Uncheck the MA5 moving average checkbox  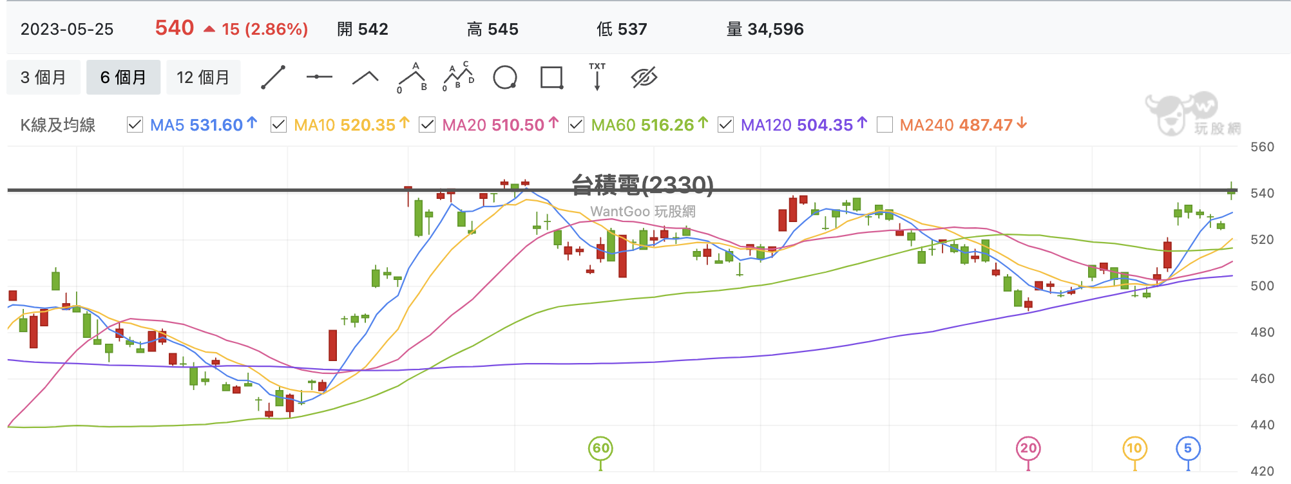coord(135,124)
